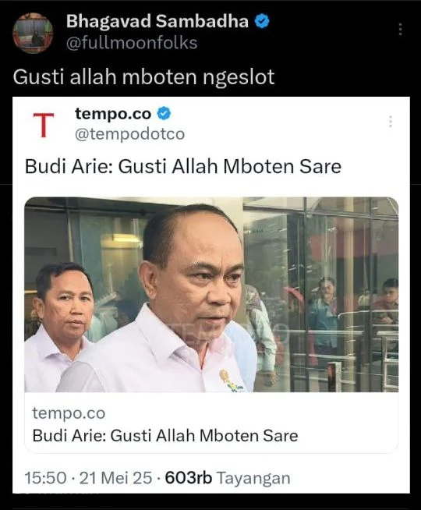The height and width of the screenshot is (510, 421).
Task: Open Bhagavad Sambadha's profile avatar
Action: point(33,33)
